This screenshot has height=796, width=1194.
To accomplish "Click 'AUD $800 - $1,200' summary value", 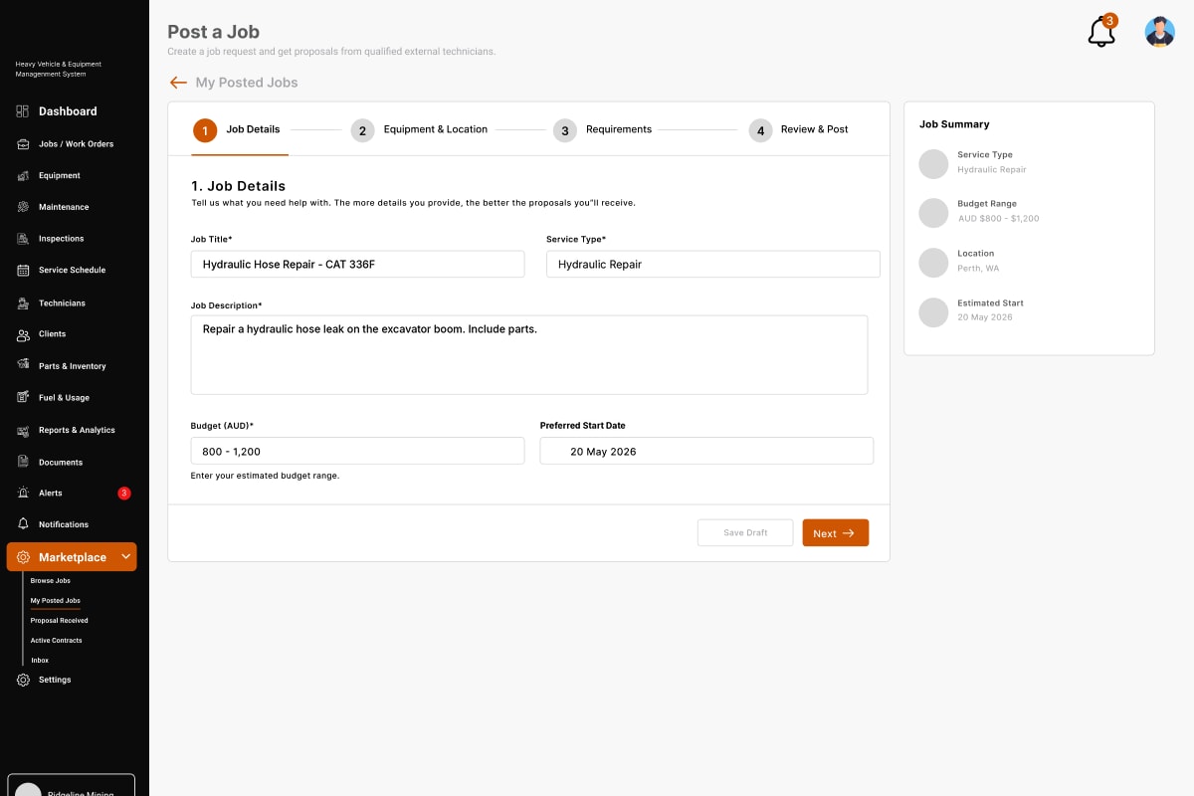I will [x=998, y=219].
